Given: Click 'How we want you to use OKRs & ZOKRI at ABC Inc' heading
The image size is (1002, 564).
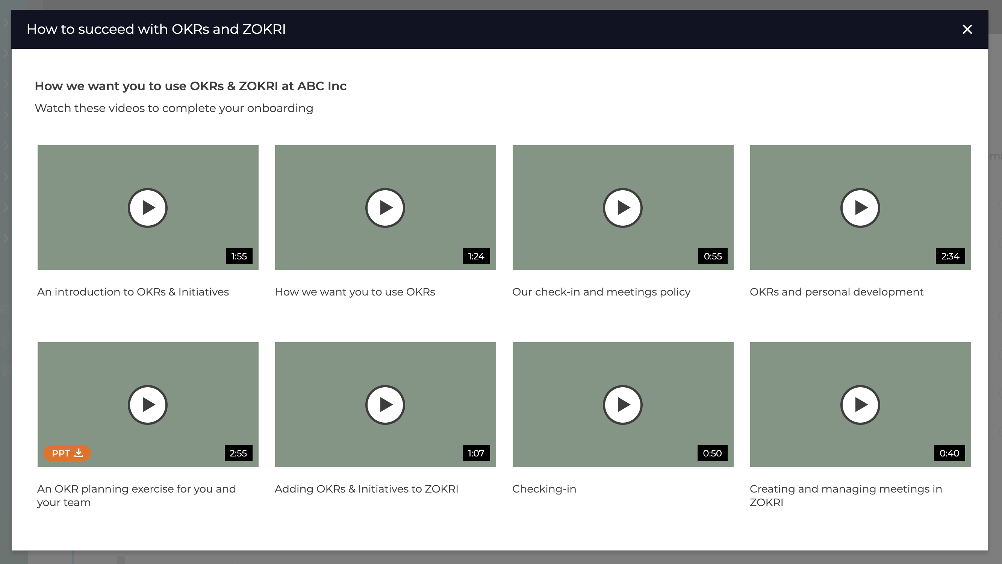Looking at the screenshot, I should [x=191, y=86].
